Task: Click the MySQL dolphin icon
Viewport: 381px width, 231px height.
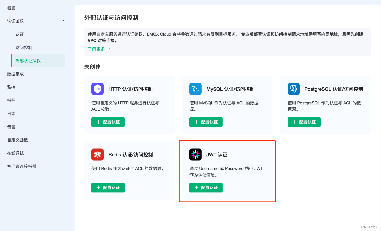Action: point(195,89)
